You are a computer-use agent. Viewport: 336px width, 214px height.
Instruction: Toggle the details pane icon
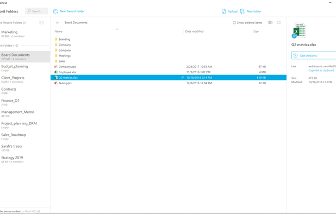[279, 22]
